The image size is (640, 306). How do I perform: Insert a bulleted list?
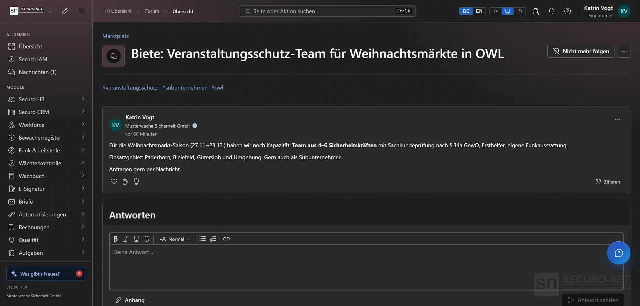[x=203, y=239]
